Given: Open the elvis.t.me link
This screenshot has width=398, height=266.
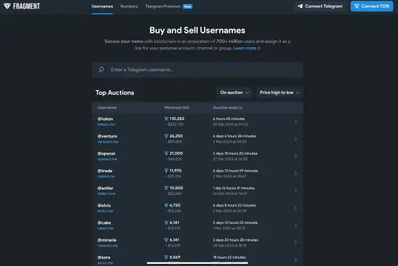Looking at the screenshot, I should (105, 211).
